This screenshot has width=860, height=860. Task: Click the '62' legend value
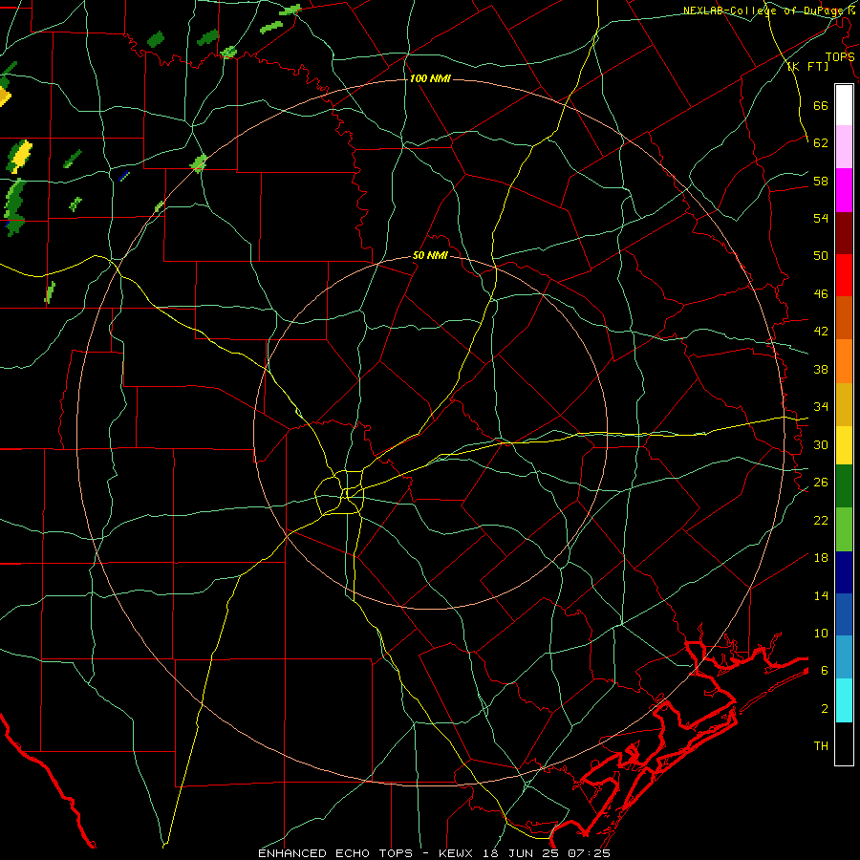pos(821,143)
